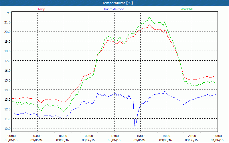Click the red temperature peak near 16:00
Image resolution: width=229 pixels, height=143 pixels.
[149, 25]
